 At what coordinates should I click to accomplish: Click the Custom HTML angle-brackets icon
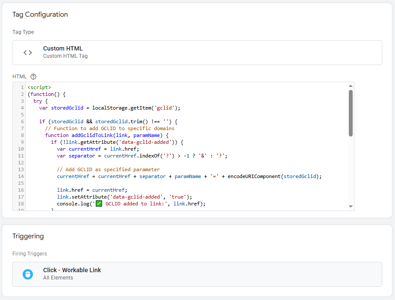28,52
